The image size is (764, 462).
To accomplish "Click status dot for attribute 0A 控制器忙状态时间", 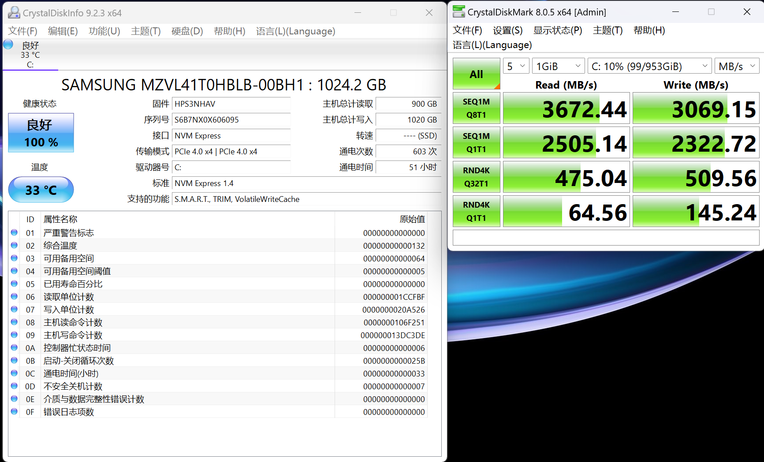I will (x=14, y=347).
